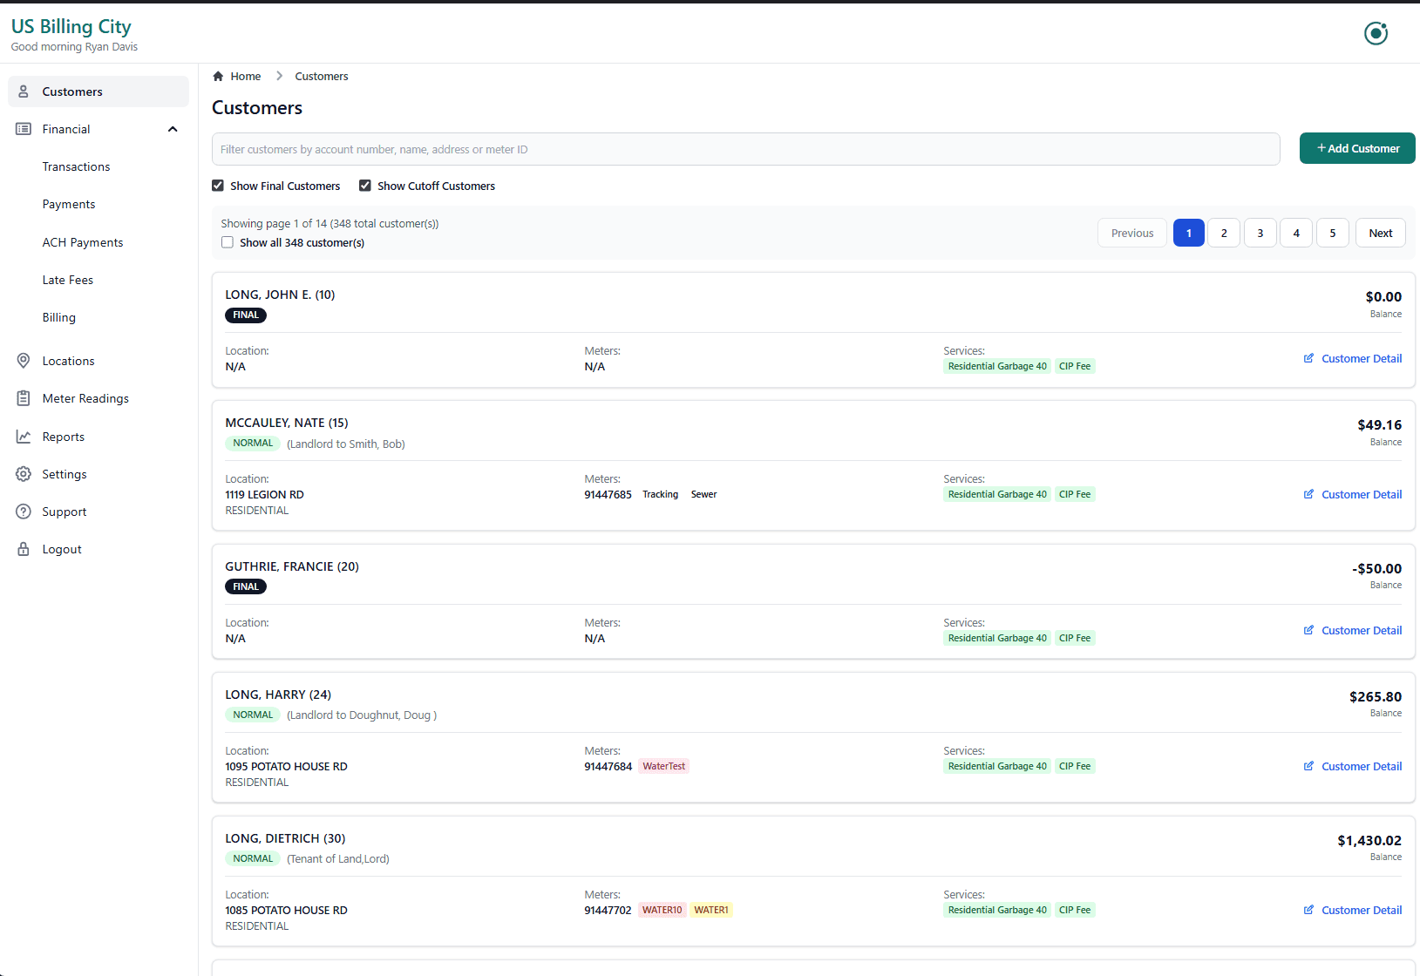Enable Show all 348 customer(s)
This screenshot has height=976, width=1420.
click(x=227, y=242)
